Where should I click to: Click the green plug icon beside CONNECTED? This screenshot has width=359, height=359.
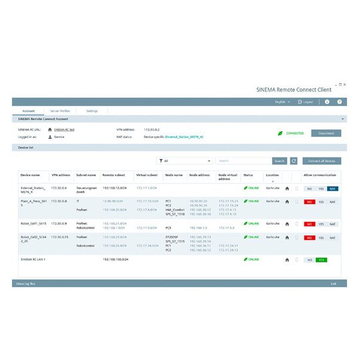pos(280,133)
